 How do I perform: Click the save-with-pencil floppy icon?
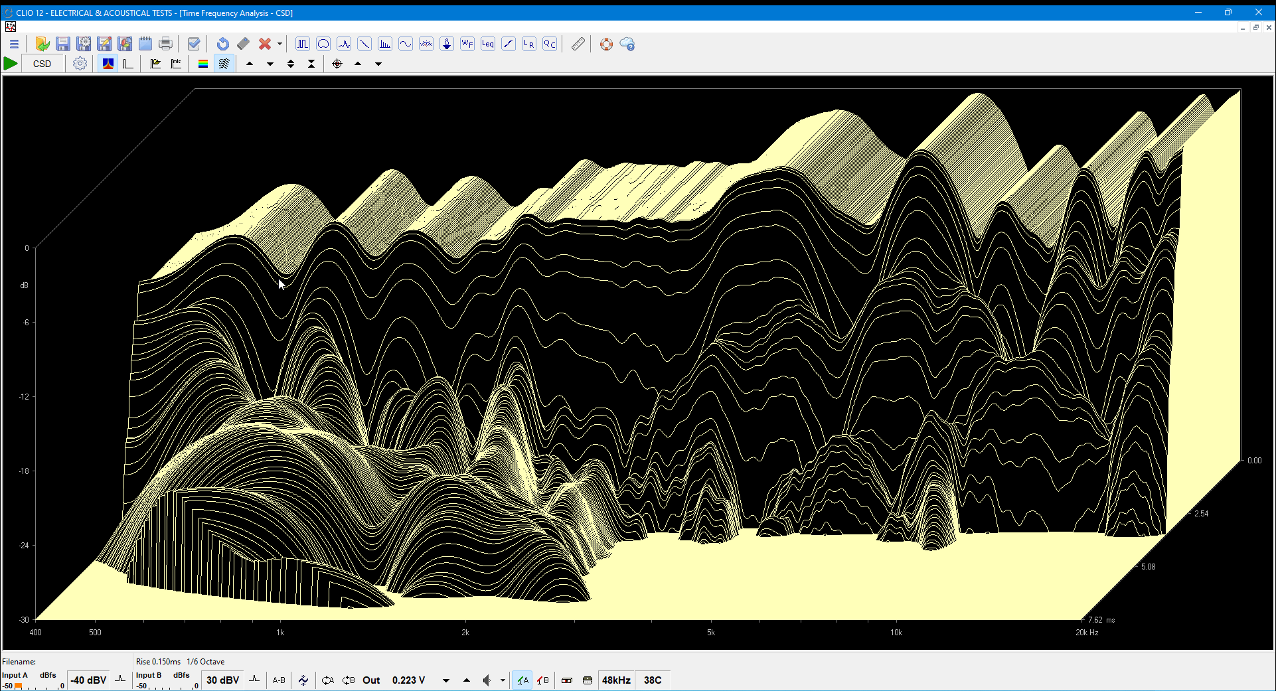tap(104, 44)
